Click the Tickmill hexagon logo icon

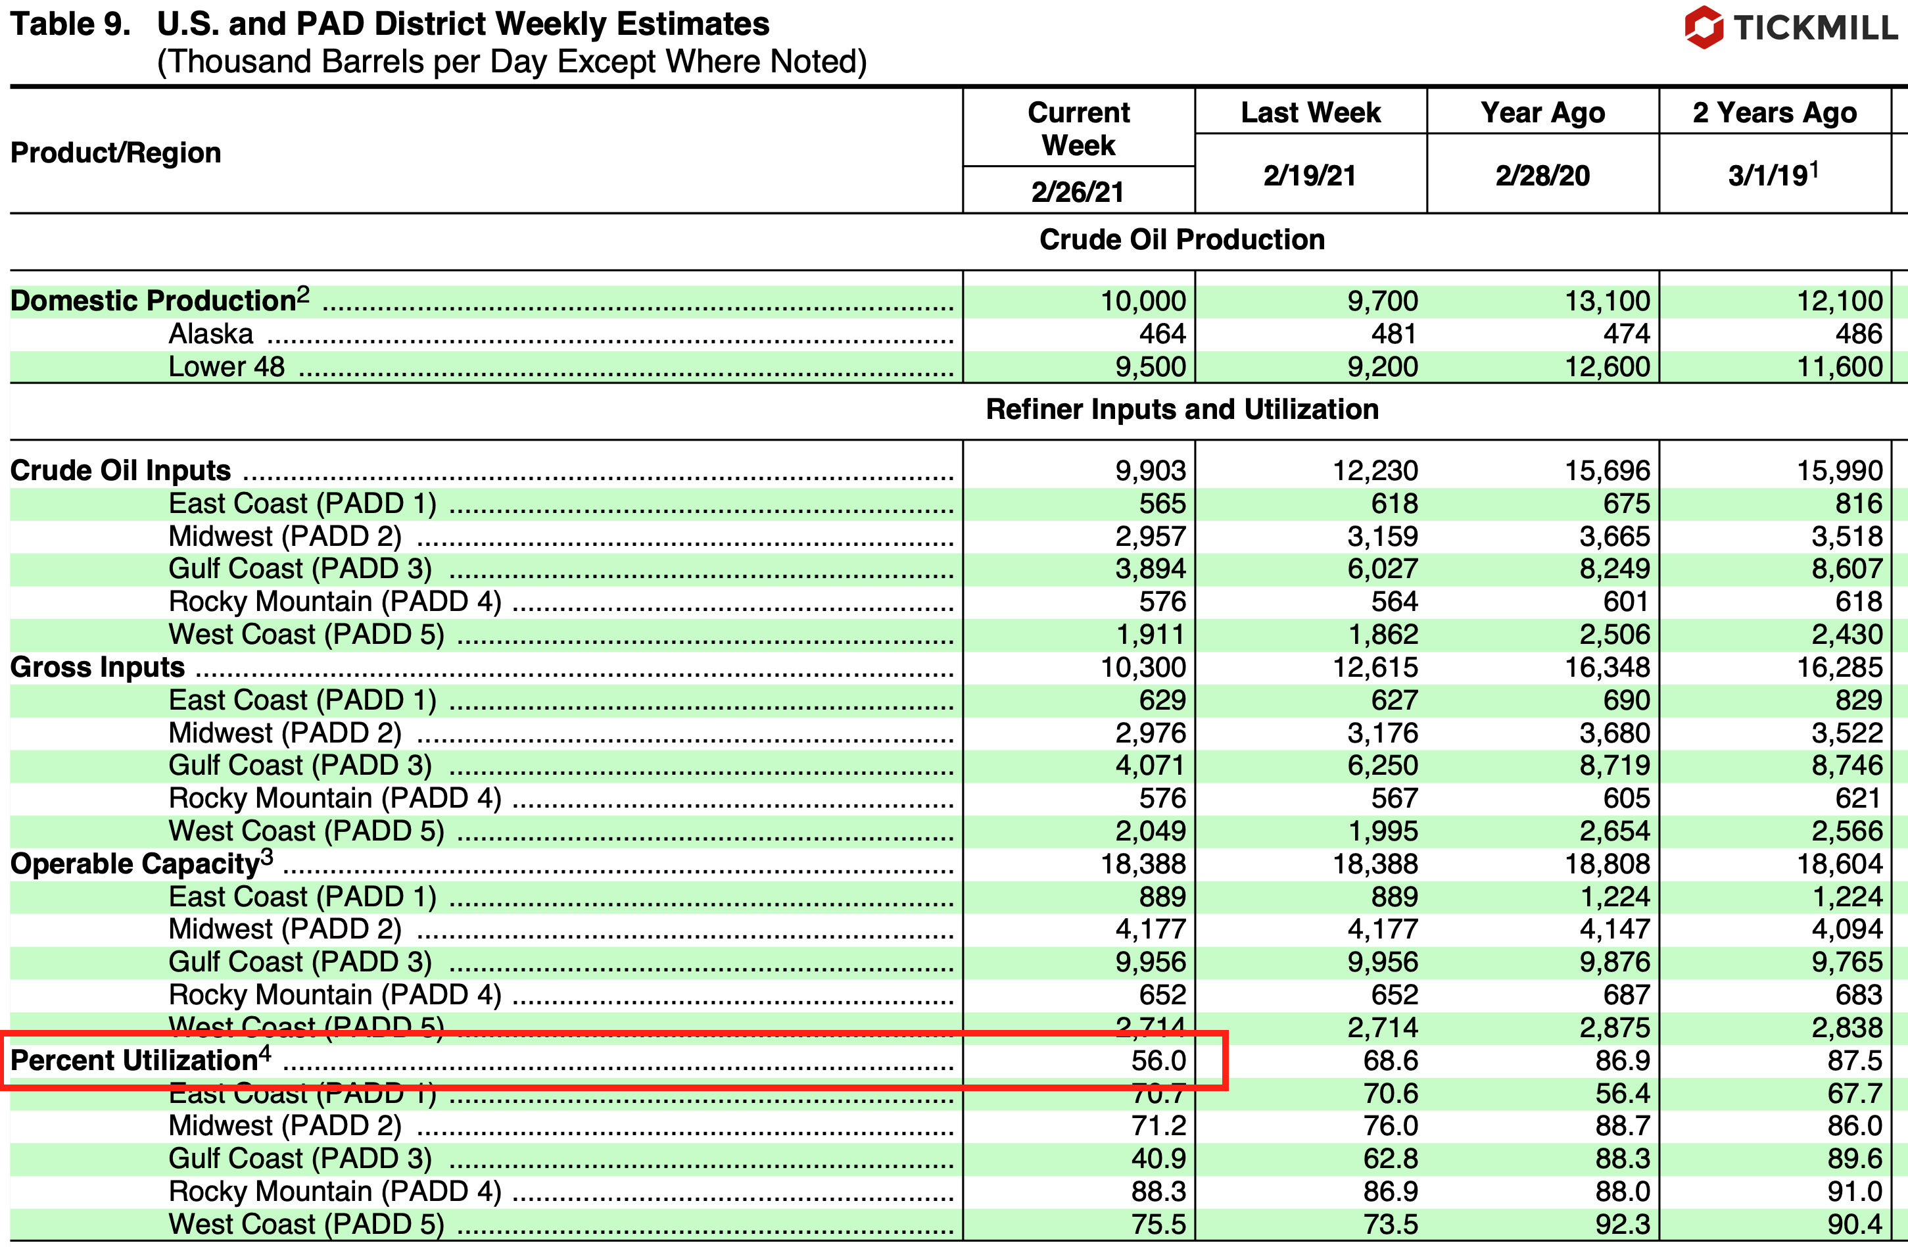pyautogui.click(x=1704, y=27)
